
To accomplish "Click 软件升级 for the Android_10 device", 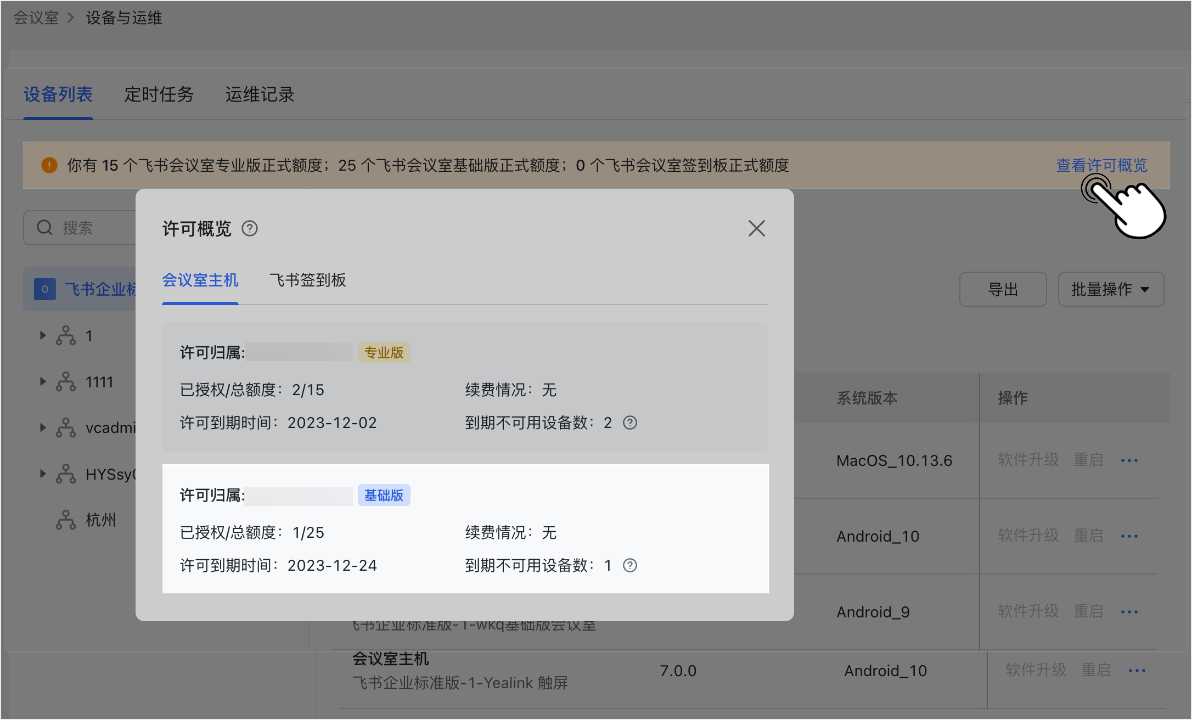I will click(x=1028, y=535).
